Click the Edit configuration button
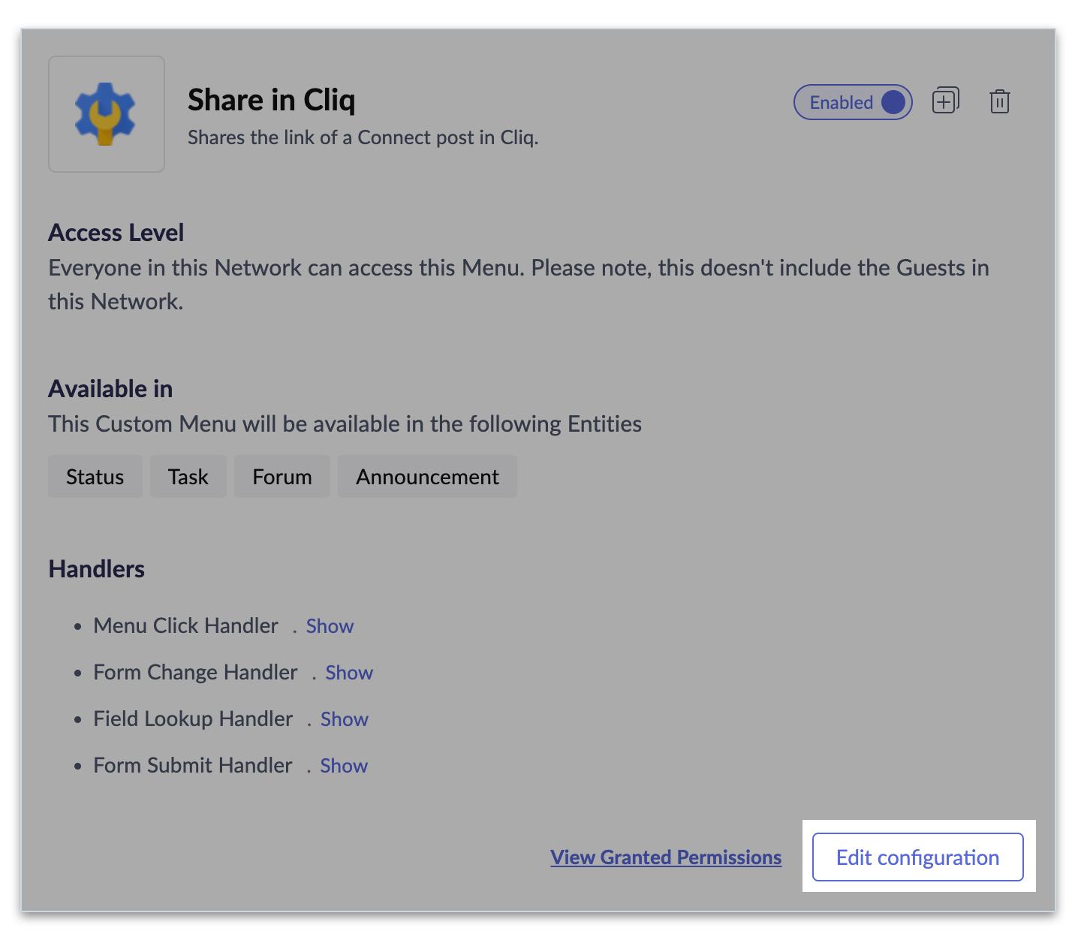 pyautogui.click(x=917, y=857)
